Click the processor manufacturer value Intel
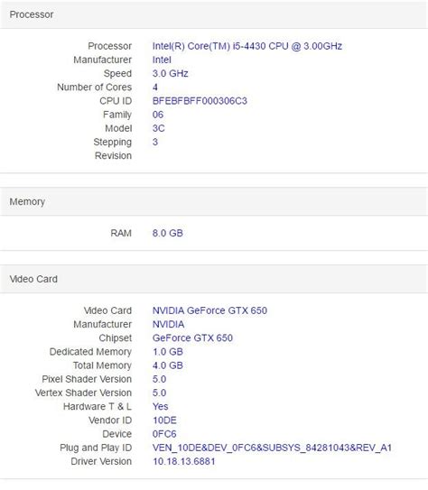Viewport: 428px width, 490px height. click(162, 60)
